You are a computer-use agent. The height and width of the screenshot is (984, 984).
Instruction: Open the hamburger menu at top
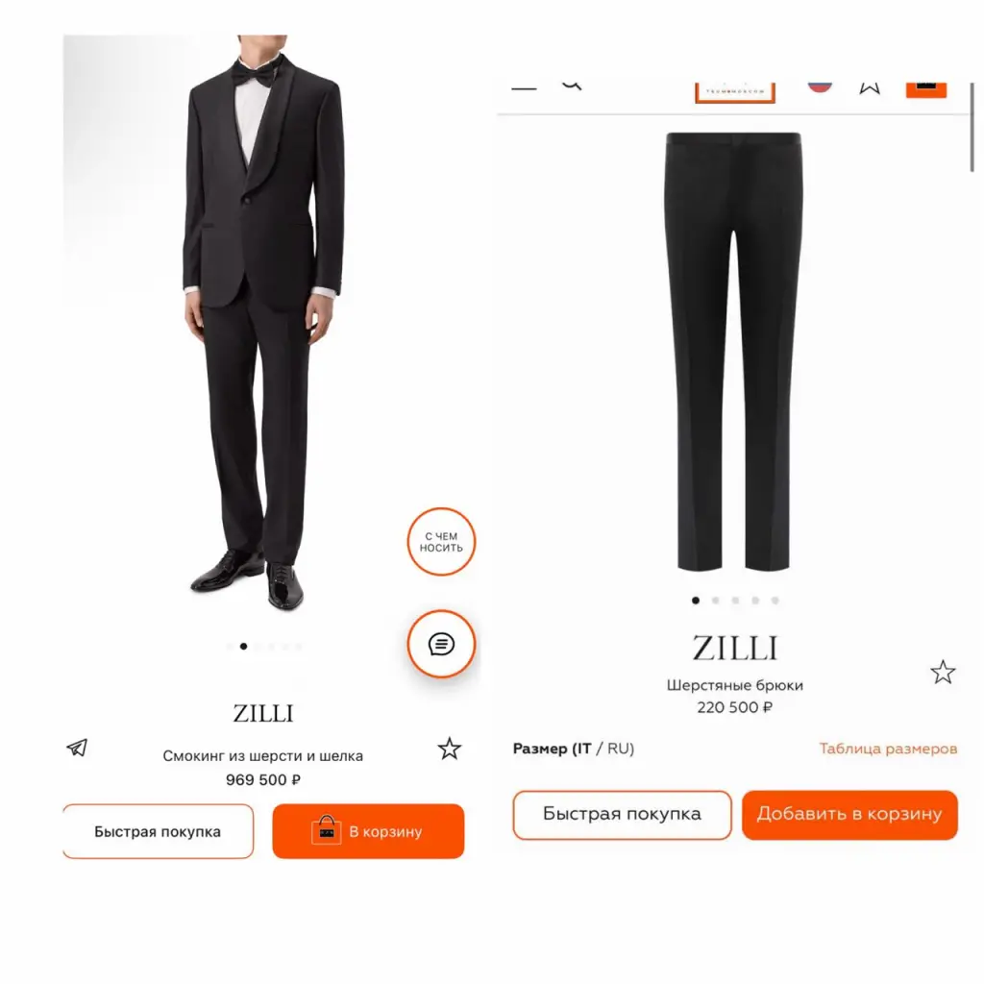click(x=524, y=88)
